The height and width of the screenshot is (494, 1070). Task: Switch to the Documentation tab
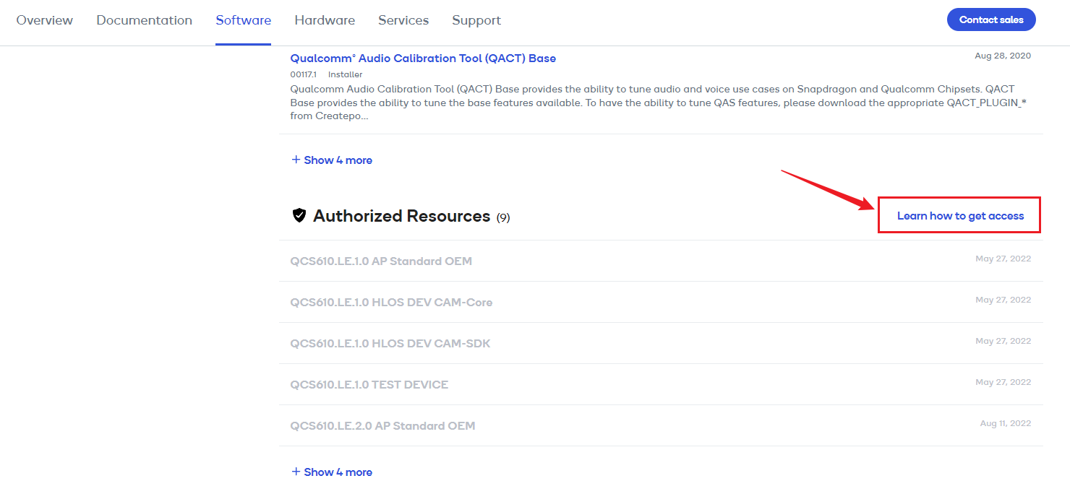145,20
